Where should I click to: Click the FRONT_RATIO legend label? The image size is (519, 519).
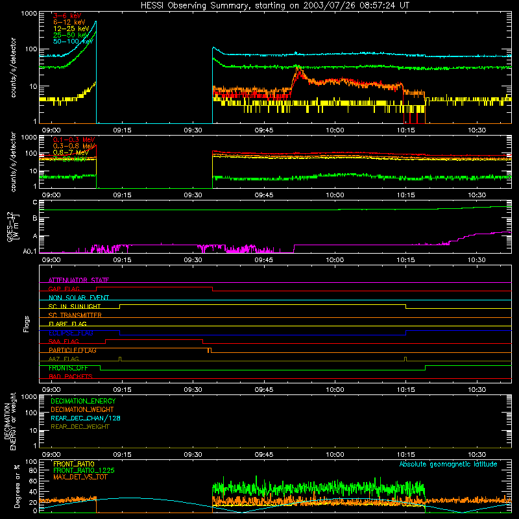pos(74,464)
